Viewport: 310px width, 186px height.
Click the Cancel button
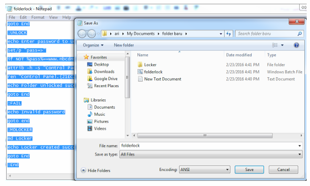(283, 170)
